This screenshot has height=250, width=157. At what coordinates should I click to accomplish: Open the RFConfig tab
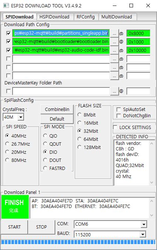tap(86, 17)
